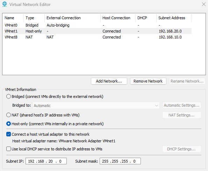Image resolution: width=208 pixels, height=171 pixels.
Task: Click the NAT type cell of VMnet8
Action: (x=29, y=37)
